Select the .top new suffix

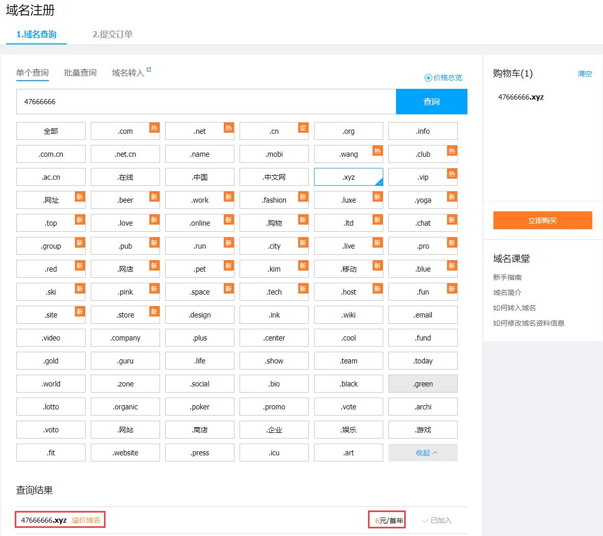[50, 223]
